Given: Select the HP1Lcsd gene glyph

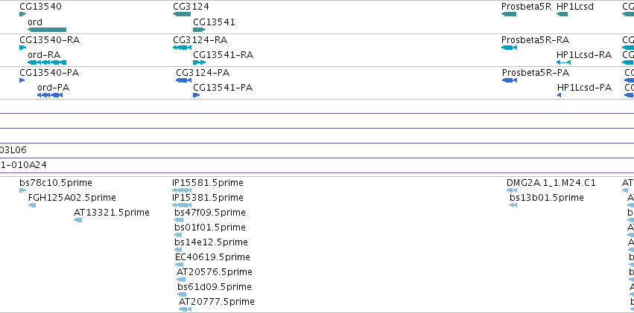Looking at the screenshot, I should pos(562,14).
